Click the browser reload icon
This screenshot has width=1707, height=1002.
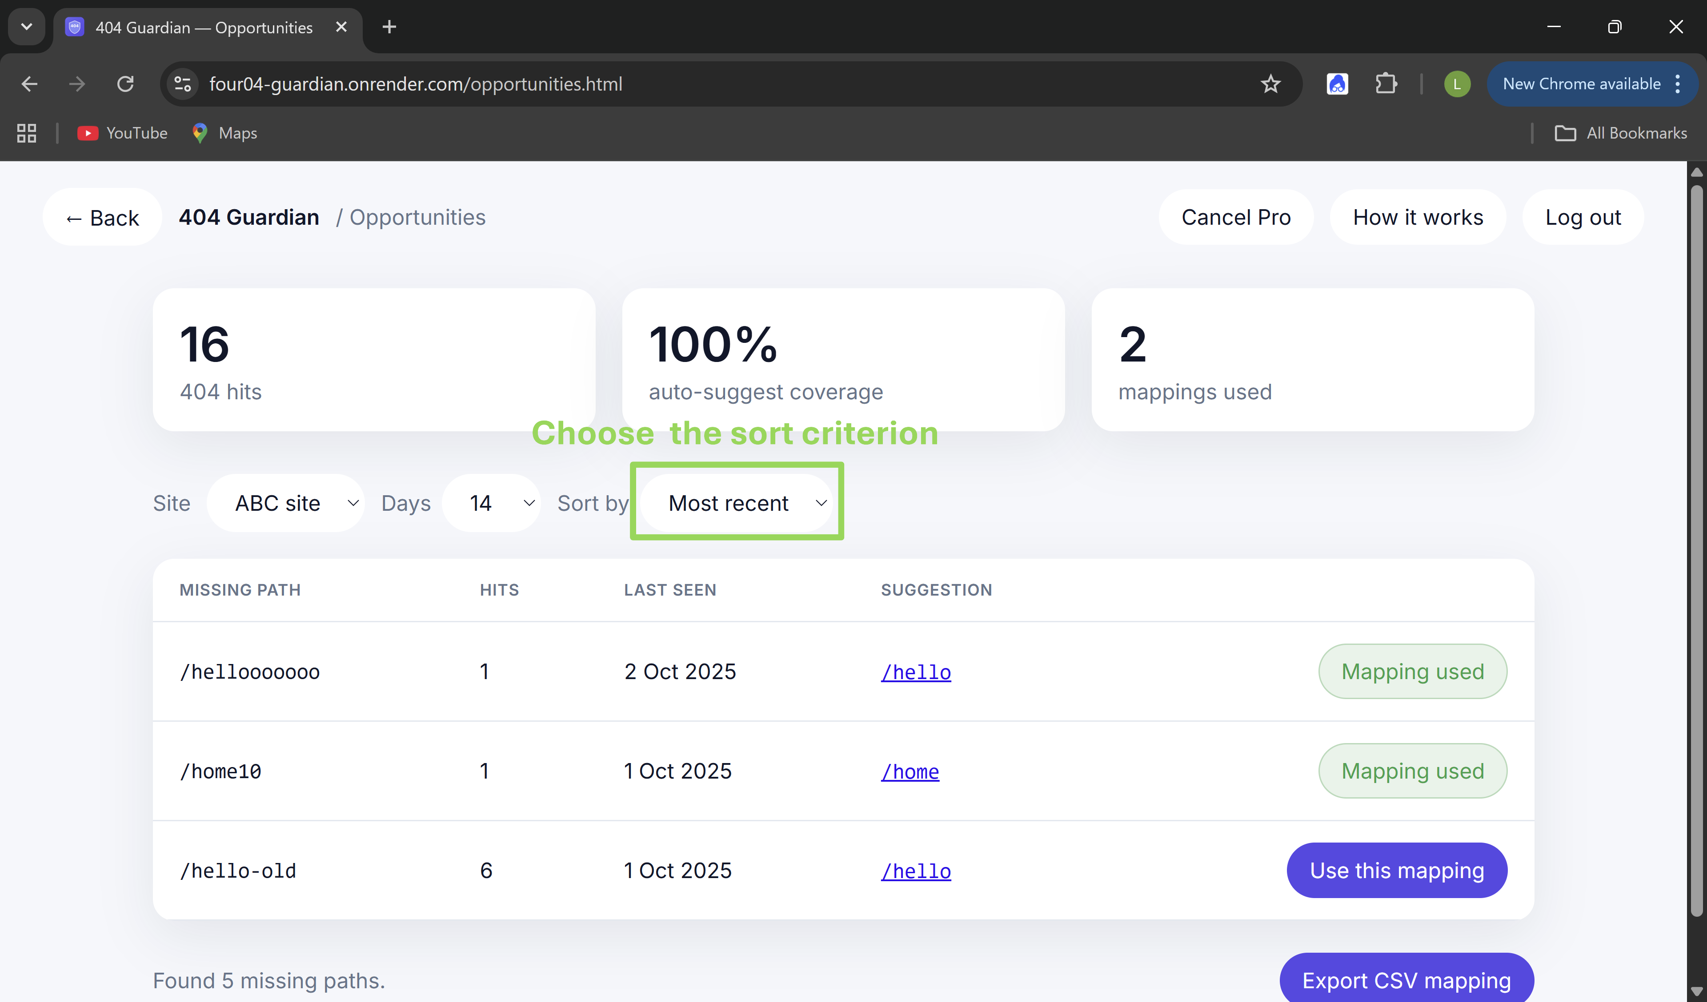pos(125,84)
